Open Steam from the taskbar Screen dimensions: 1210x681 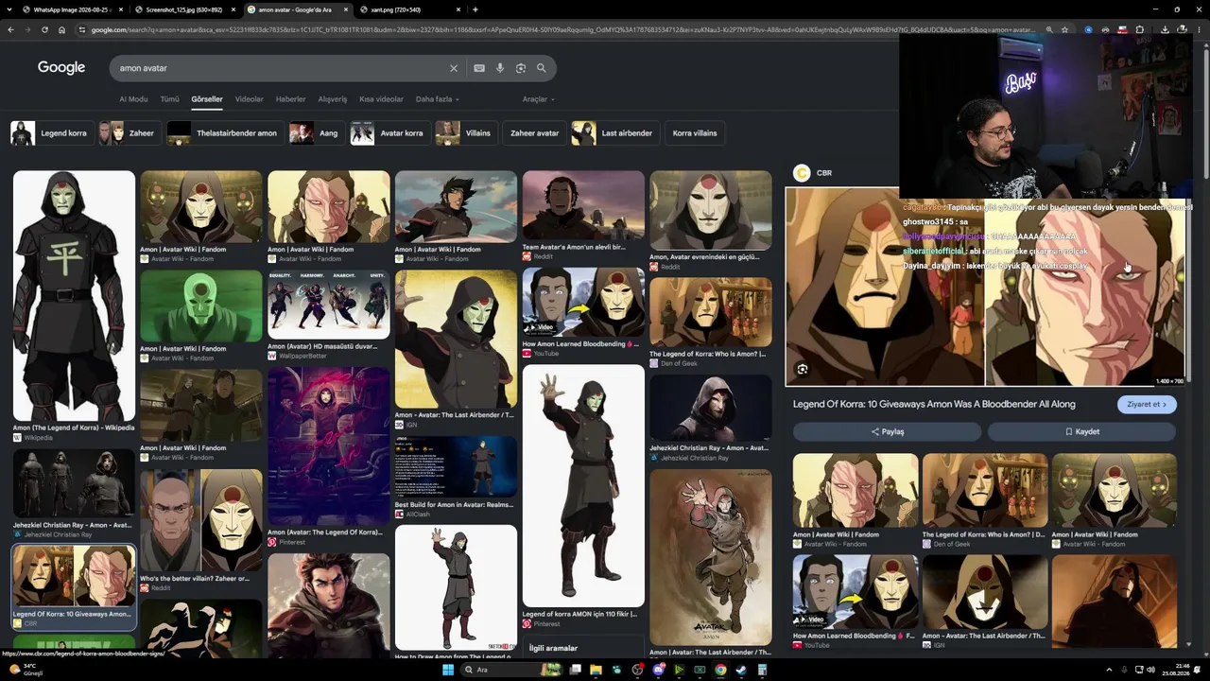click(741, 670)
